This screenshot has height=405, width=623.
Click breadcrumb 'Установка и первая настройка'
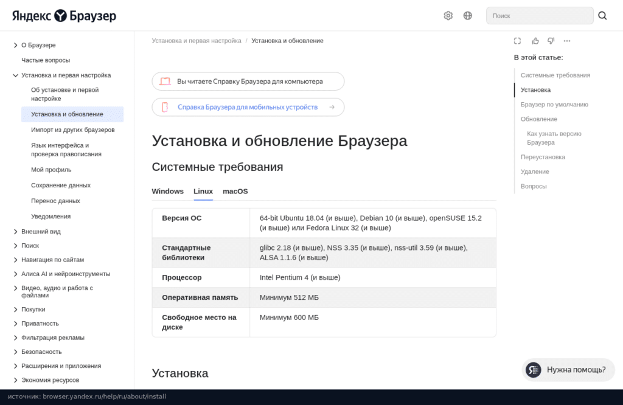(197, 41)
